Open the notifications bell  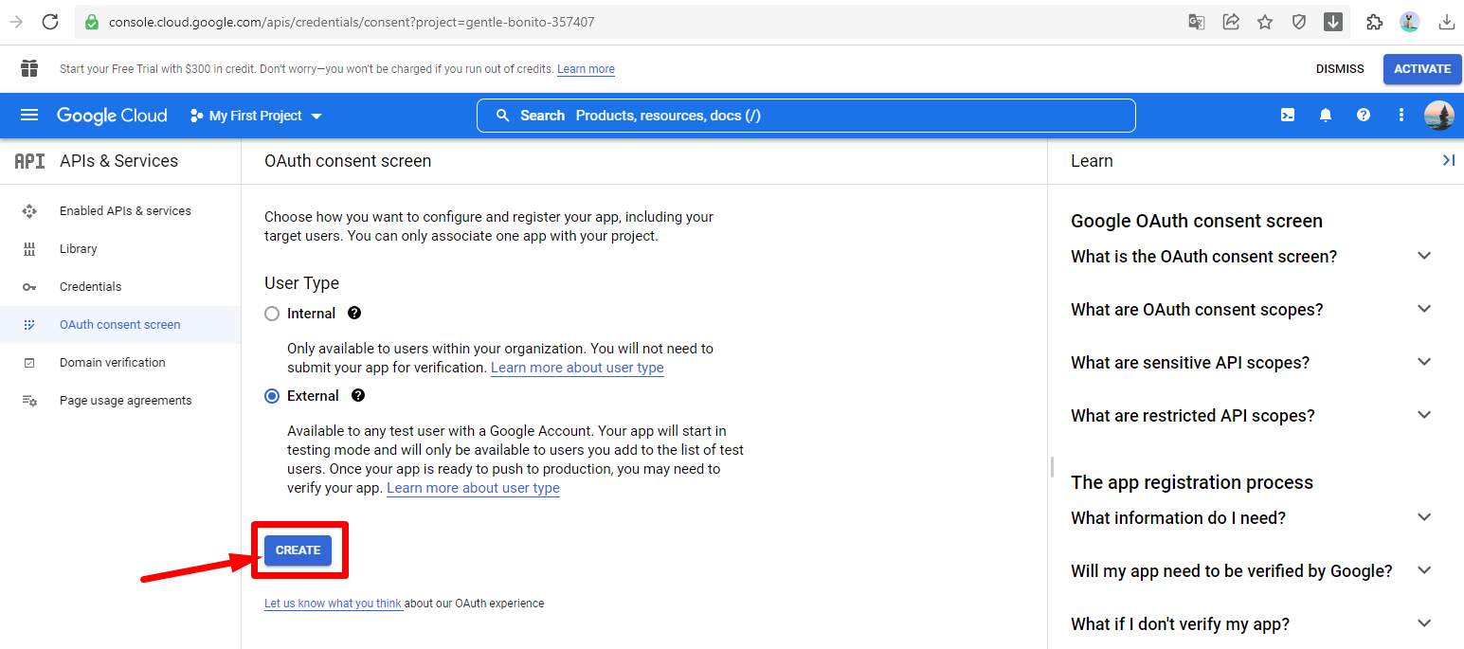(1326, 116)
